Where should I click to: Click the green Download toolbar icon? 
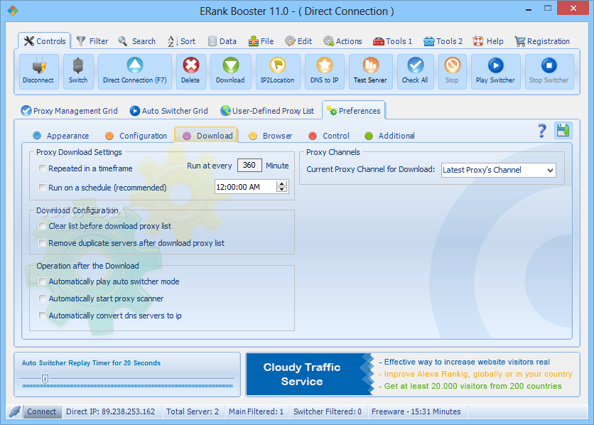231,65
